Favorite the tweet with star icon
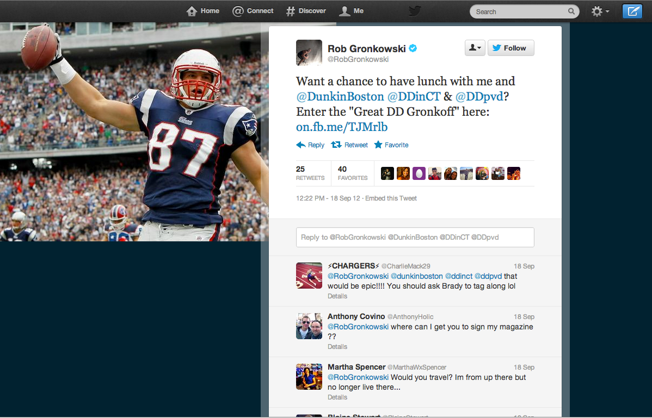 391,145
